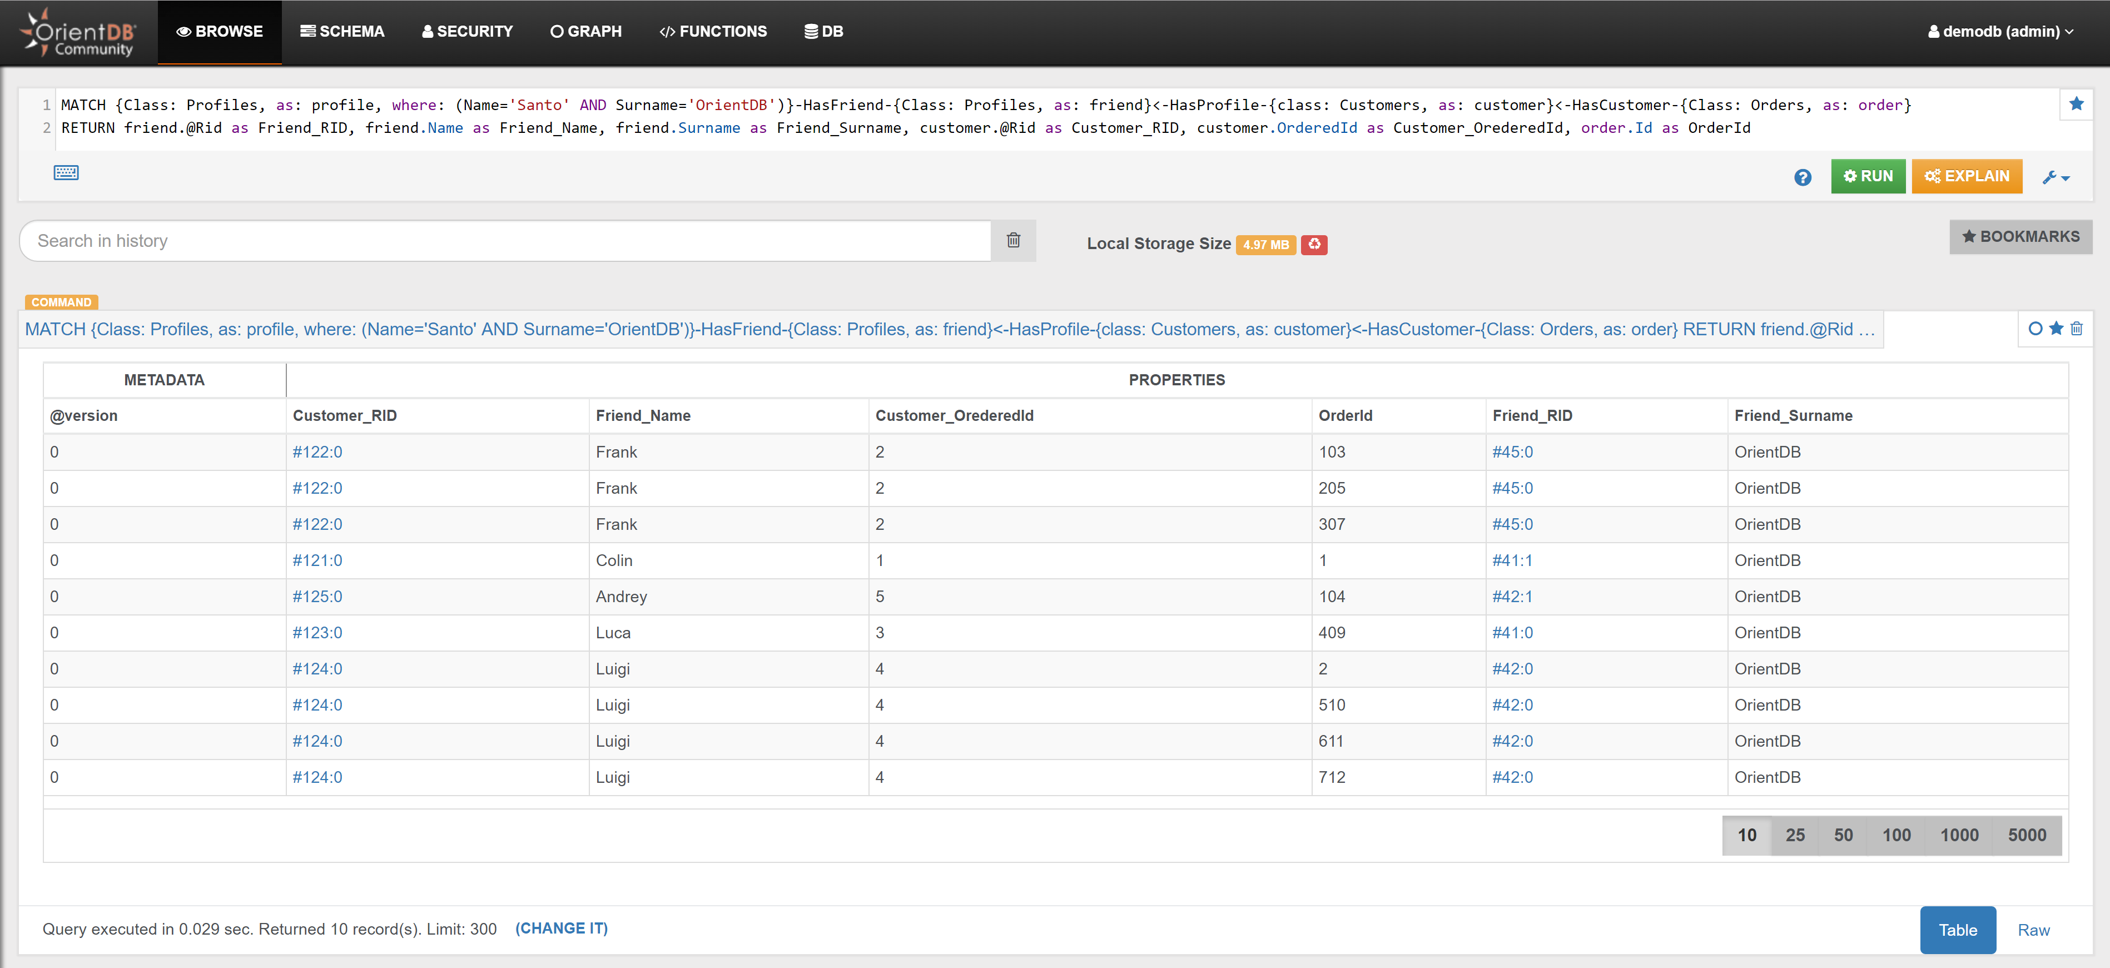Image resolution: width=2110 pixels, height=968 pixels.
Task: Click the CHANGE IT limit link
Action: pyautogui.click(x=561, y=928)
